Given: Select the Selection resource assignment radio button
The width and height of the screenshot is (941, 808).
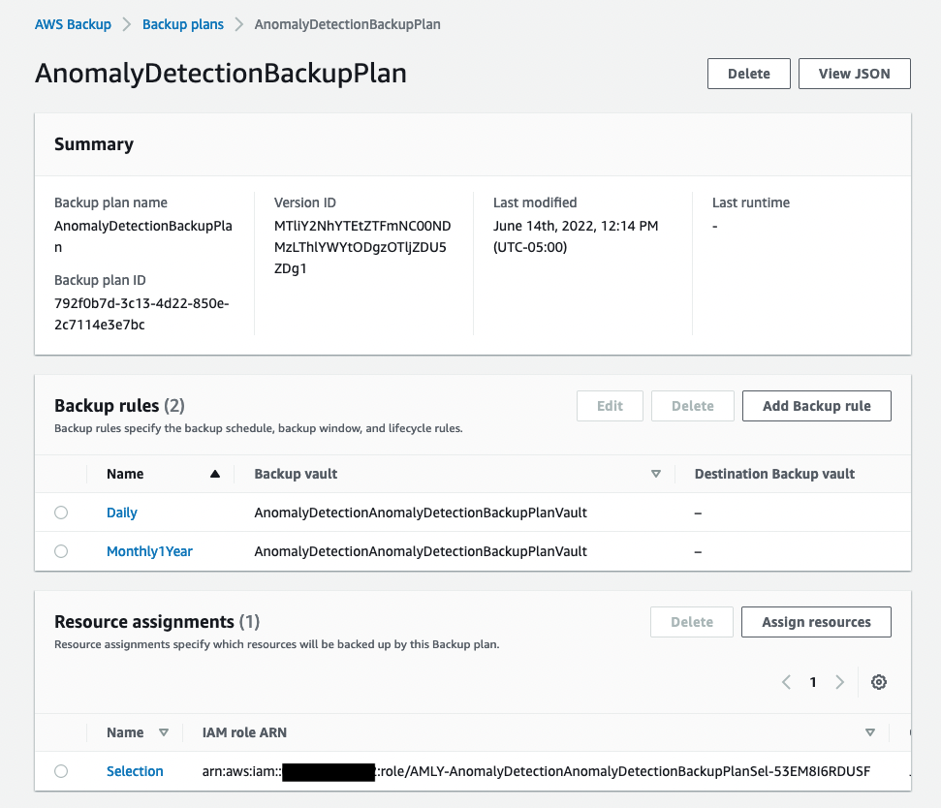Looking at the screenshot, I should pos(61,771).
